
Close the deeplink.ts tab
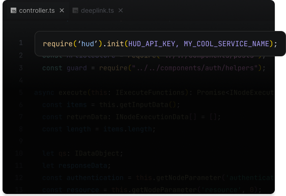coord(121,10)
